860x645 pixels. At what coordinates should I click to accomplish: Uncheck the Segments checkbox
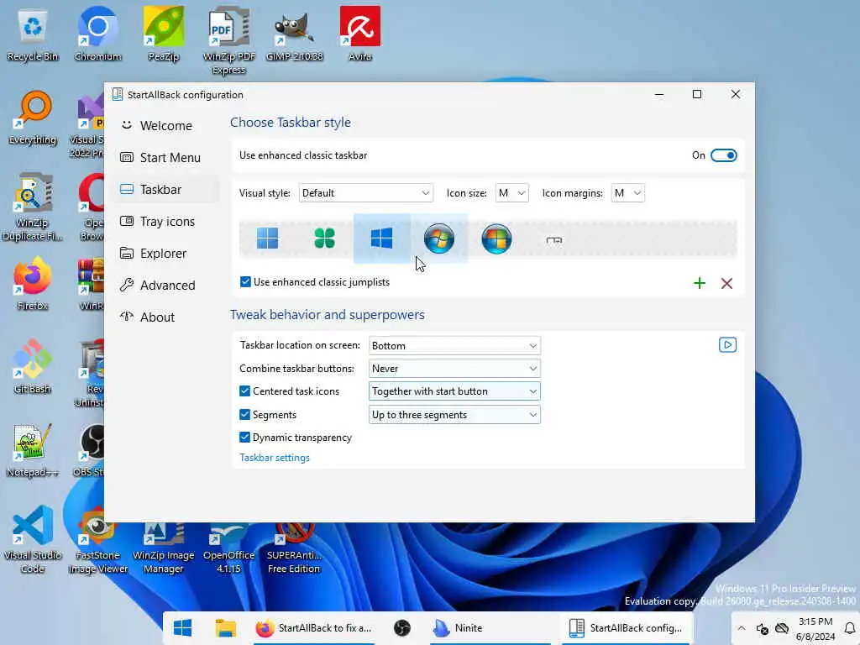tap(244, 415)
